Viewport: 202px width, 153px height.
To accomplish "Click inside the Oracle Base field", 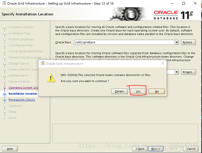I will click(x=124, y=42).
